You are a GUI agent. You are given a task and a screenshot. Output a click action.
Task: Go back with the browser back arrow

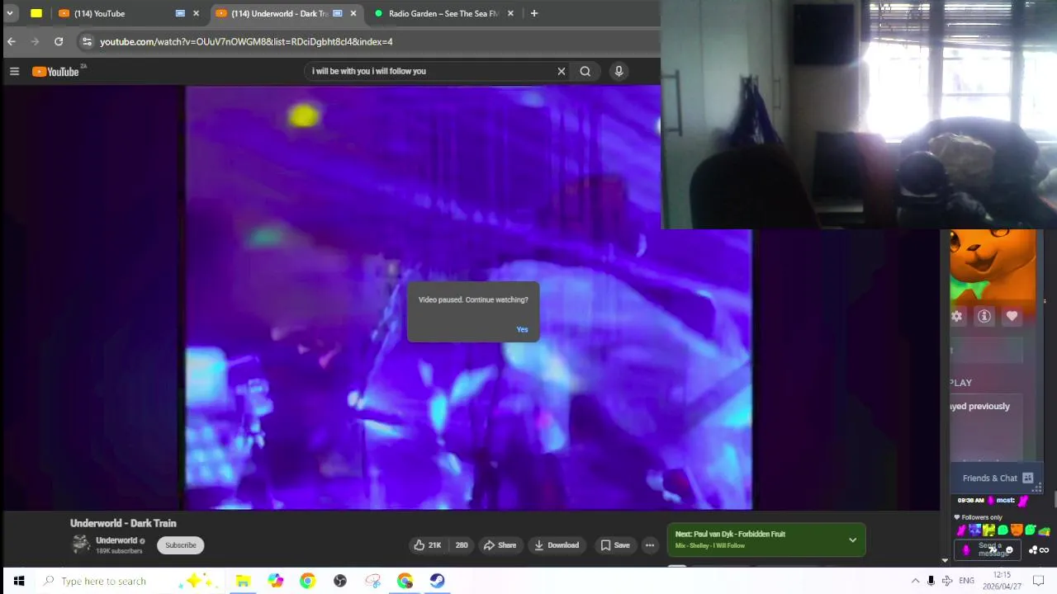[x=12, y=41]
